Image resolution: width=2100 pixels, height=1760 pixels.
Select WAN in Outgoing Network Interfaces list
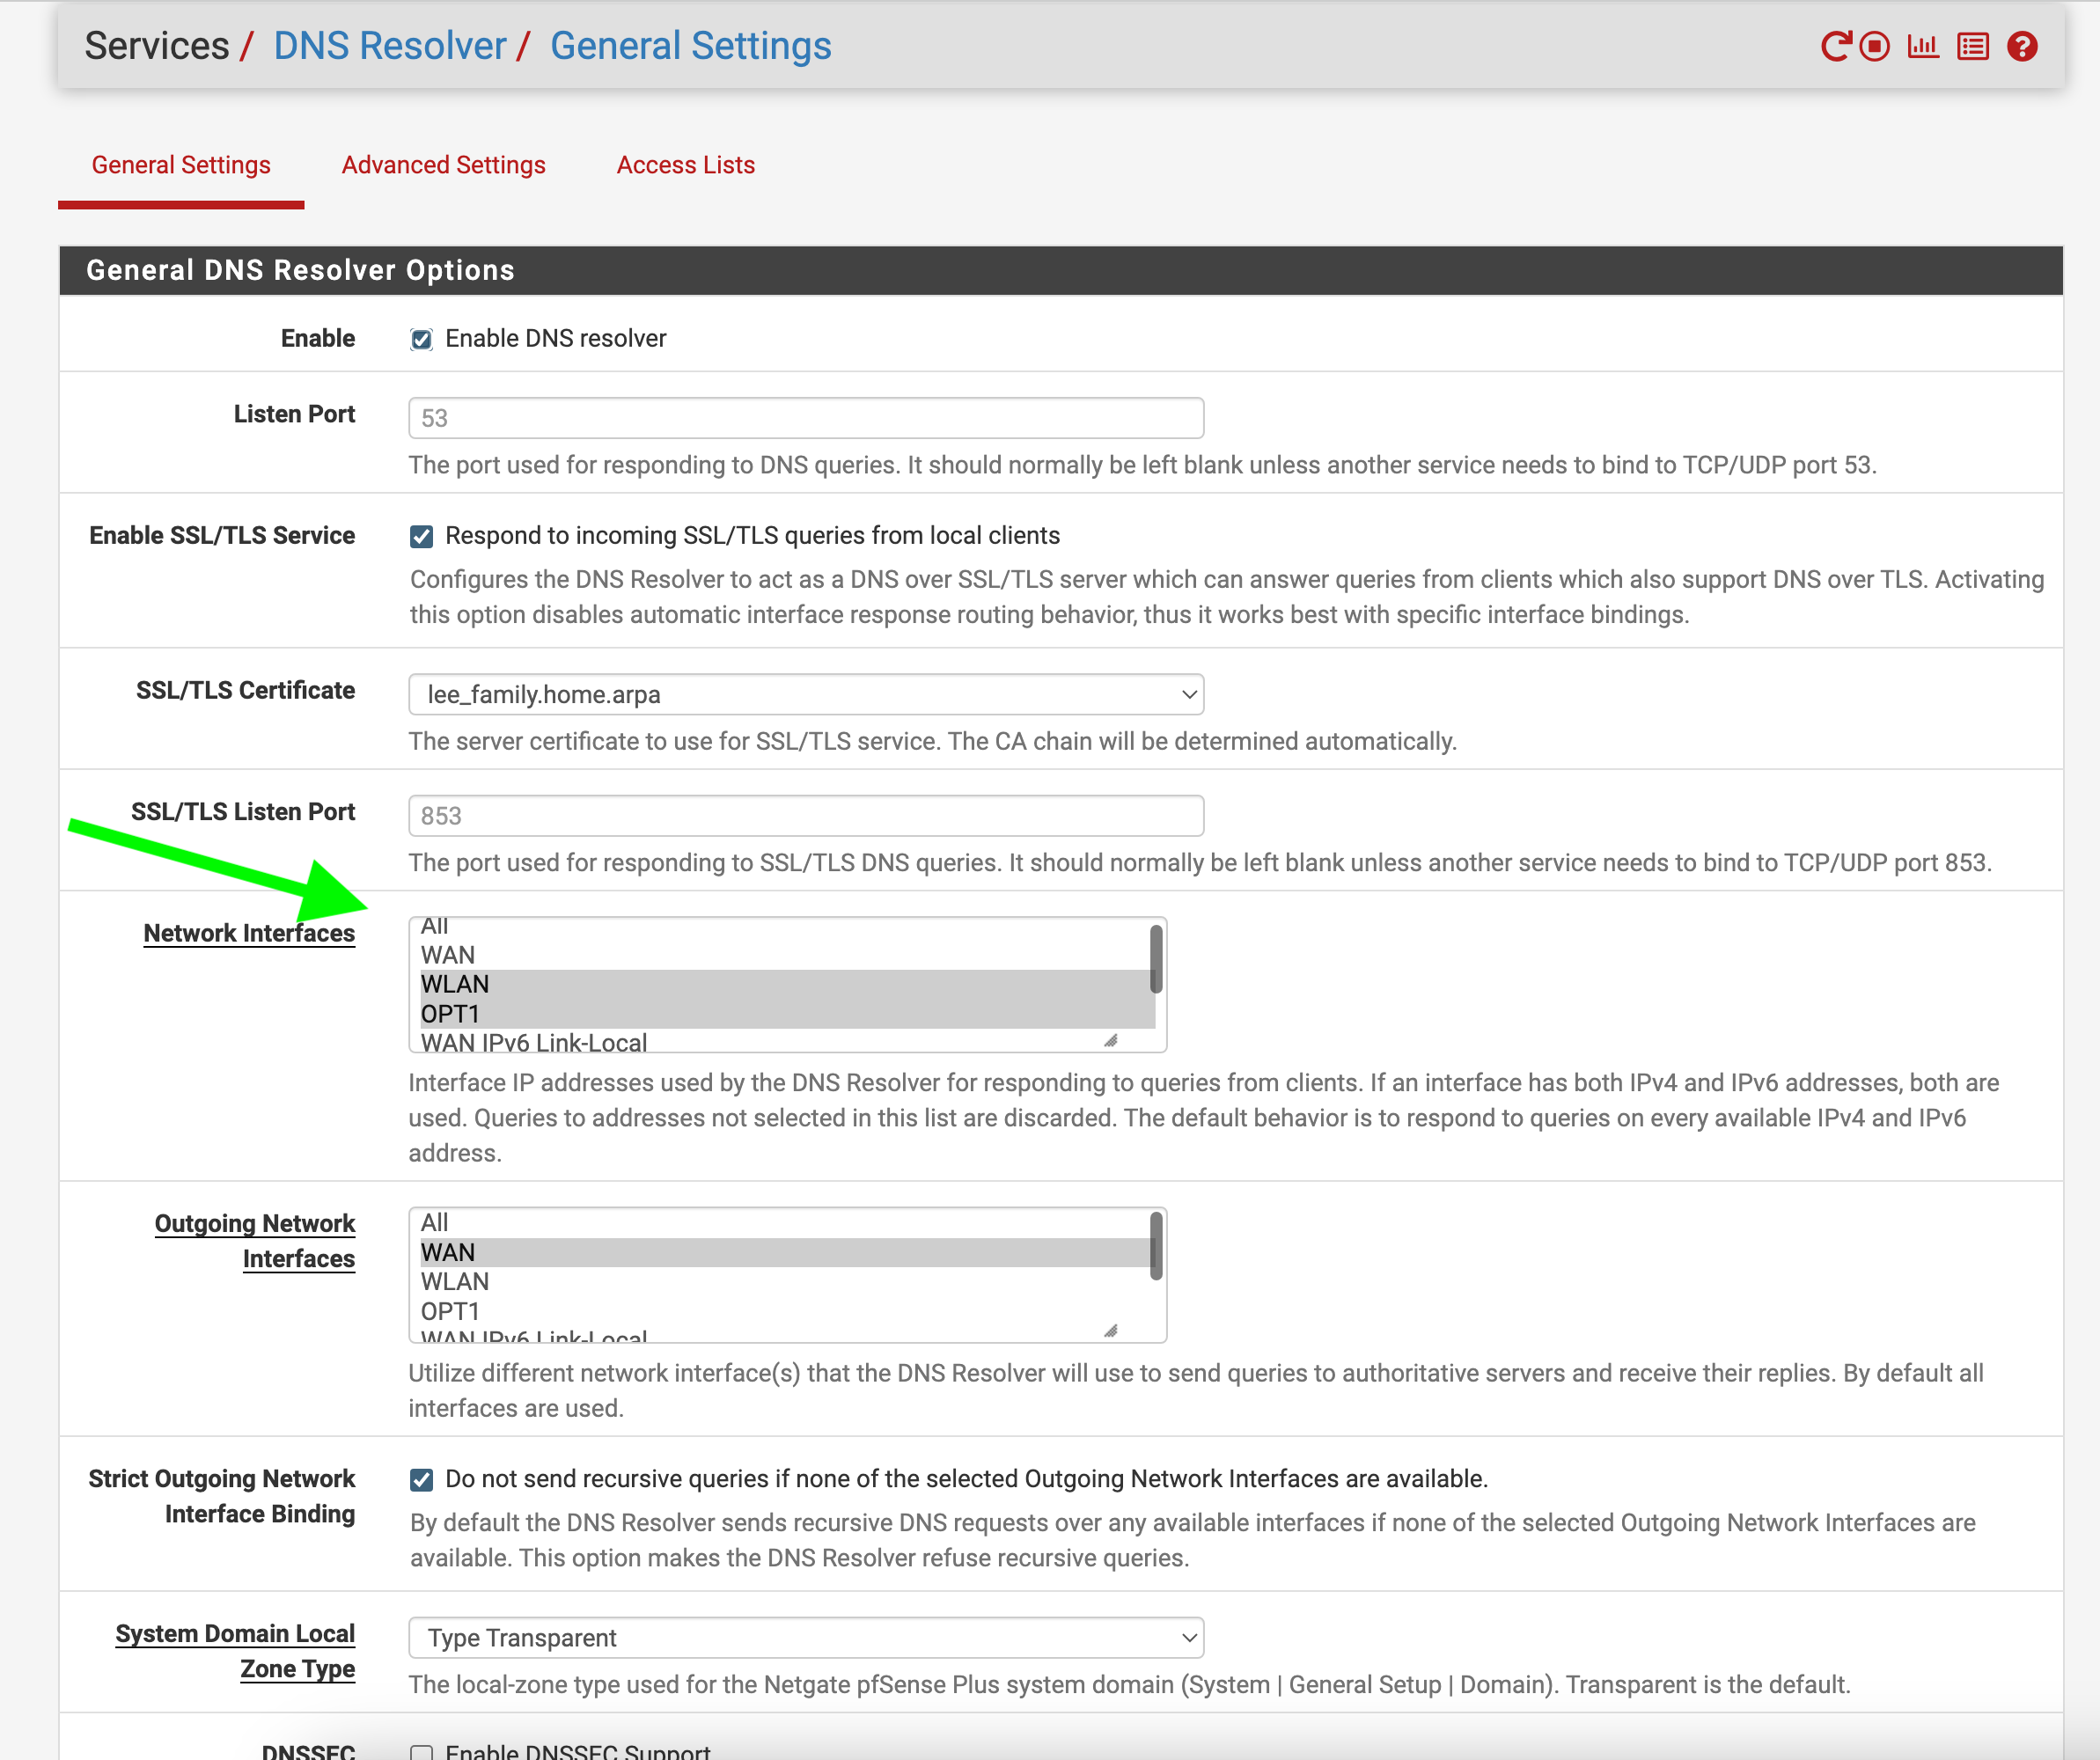click(785, 1253)
